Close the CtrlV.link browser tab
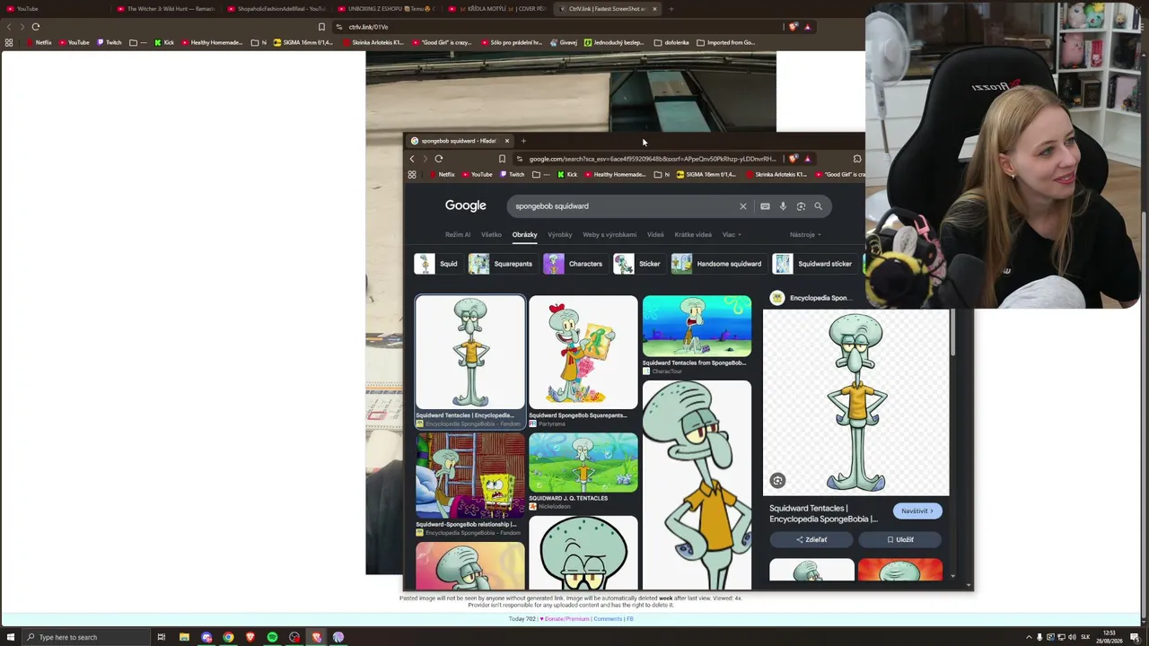1149x646 pixels. click(x=654, y=9)
